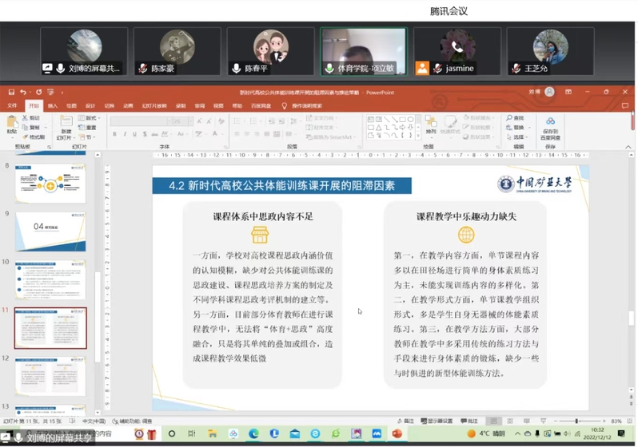Image resolution: width=638 pixels, height=447 pixels.
Task: Click the Undo arrow in quick access toolbar
Action: click(24, 93)
